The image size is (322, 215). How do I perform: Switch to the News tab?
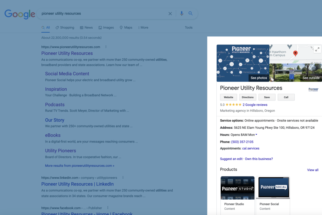click(x=86, y=28)
